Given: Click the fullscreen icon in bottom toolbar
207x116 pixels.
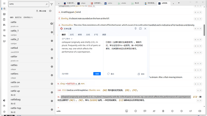Looking at the screenshot, I should click(x=200, y=111).
